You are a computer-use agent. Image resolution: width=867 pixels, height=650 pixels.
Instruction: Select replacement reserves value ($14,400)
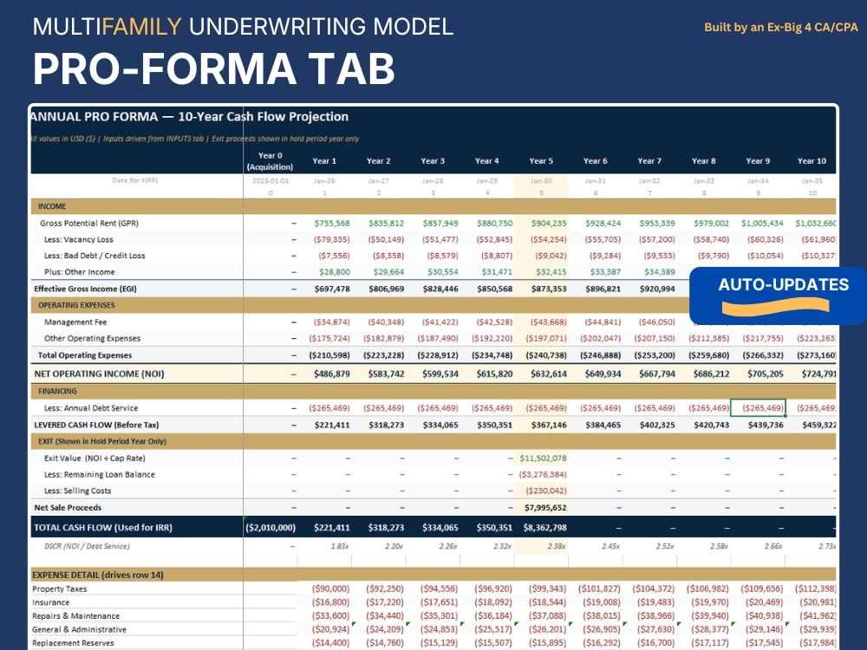(330, 643)
